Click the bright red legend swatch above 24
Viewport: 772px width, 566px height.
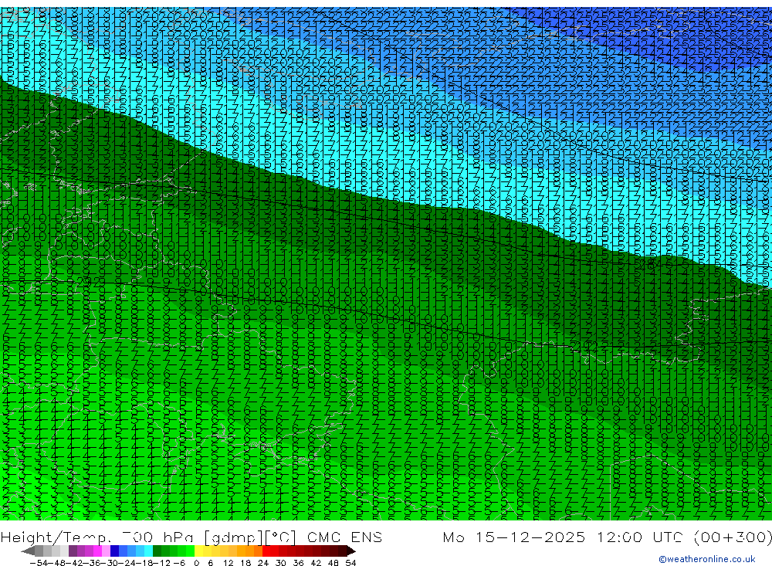click(x=266, y=551)
